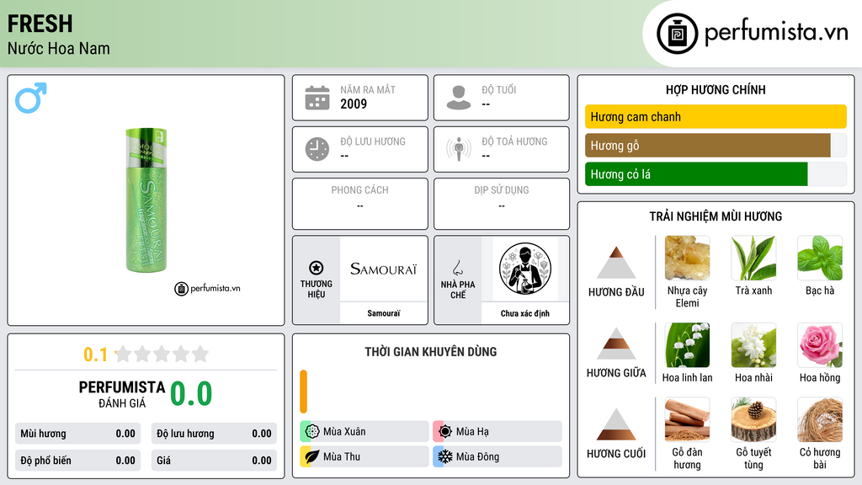Select the Gỗ đàn hương note image
The height and width of the screenshot is (485, 862).
[687, 419]
